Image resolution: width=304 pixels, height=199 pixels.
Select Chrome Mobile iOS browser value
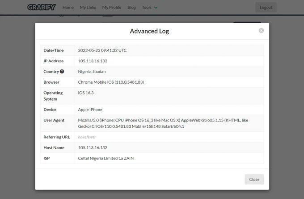click(111, 82)
